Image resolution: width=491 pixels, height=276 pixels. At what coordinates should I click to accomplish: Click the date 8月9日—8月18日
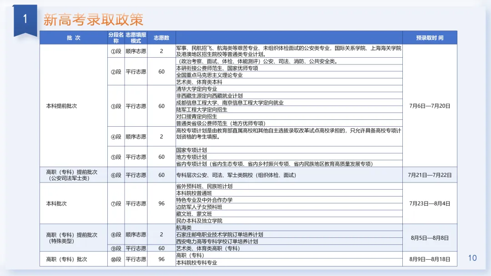click(430, 259)
